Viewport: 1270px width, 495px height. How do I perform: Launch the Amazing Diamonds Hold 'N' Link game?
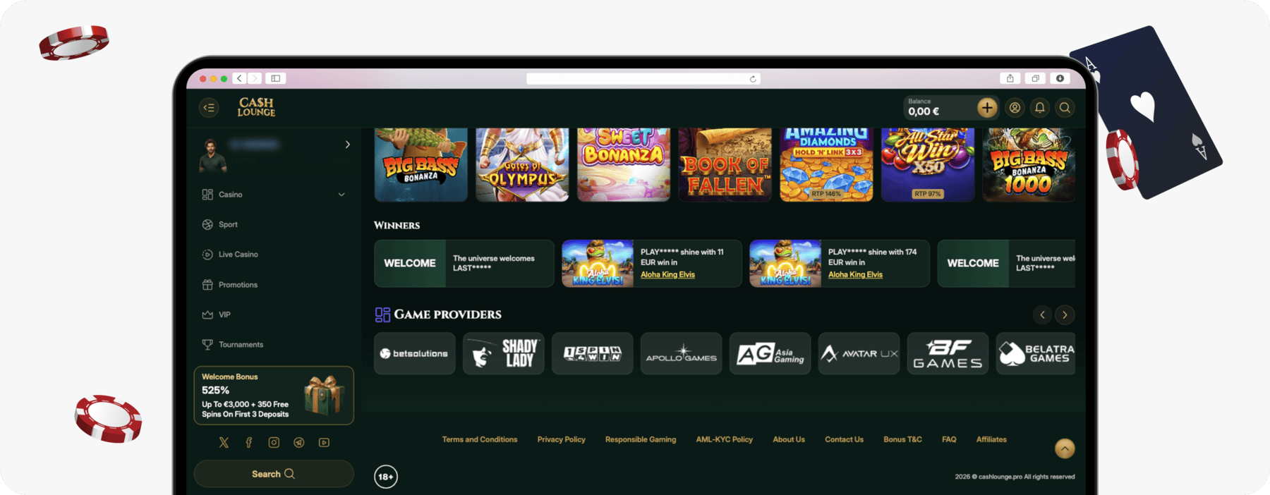pyautogui.click(x=826, y=165)
